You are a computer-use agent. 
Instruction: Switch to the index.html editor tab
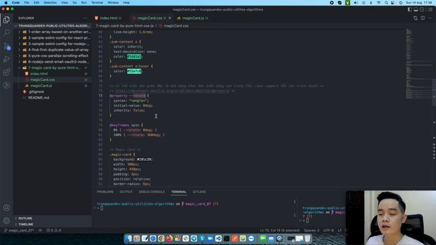pyautogui.click(x=108, y=18)
